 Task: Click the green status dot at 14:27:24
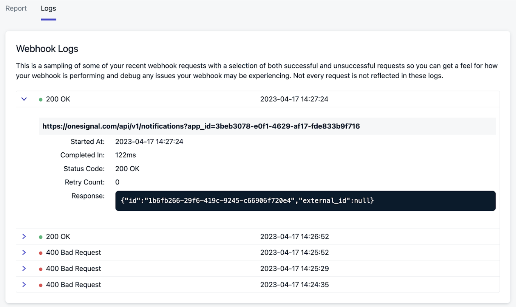point(41,99)
